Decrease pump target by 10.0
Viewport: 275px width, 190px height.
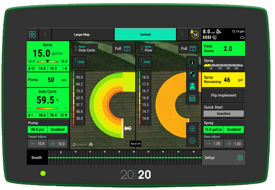pos(38,144)
